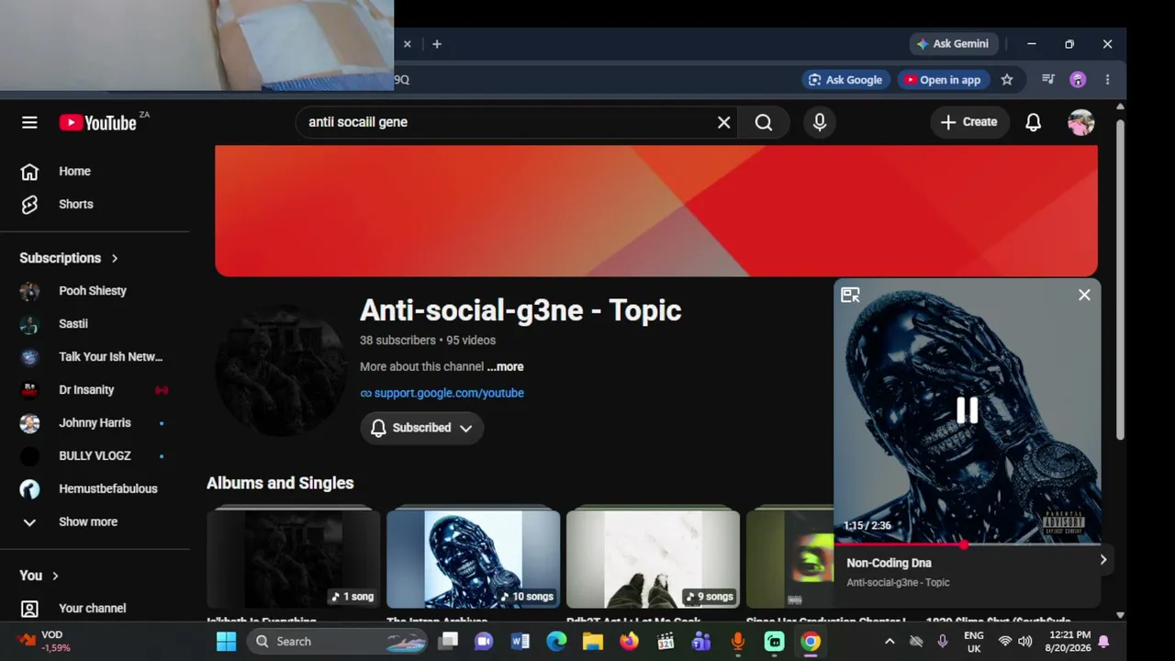The width and height of the screenshot is (1175, 661).
Task: Expand the miniplayer queue chevron
Action: coord(1102,560)
